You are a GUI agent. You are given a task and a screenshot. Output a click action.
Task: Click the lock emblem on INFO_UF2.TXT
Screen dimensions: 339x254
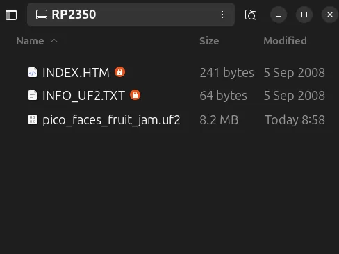[135, 95]
